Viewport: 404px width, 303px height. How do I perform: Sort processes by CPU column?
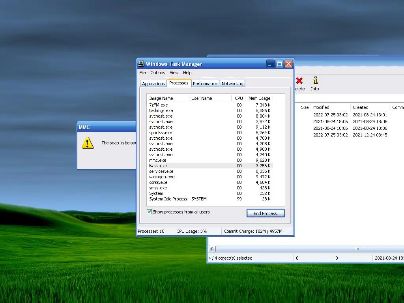click(238, 98)
